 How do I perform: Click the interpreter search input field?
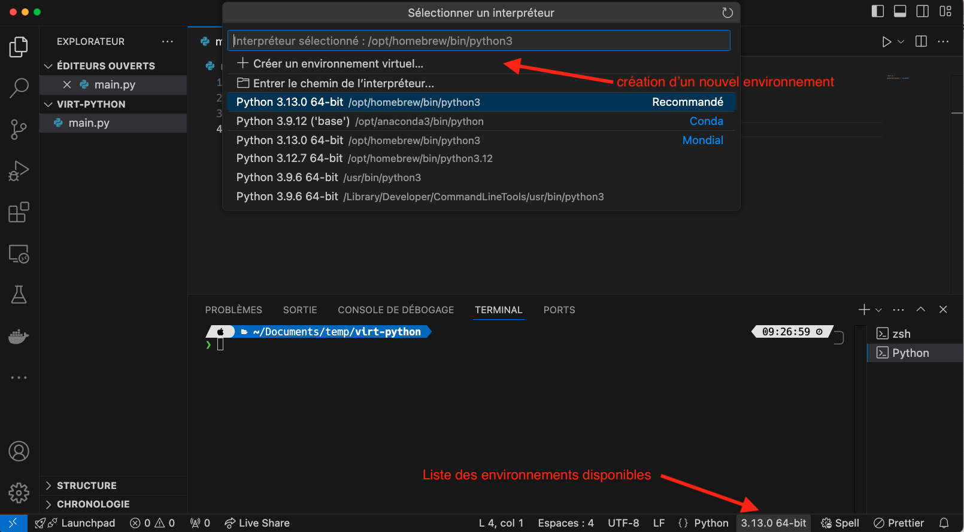[x=479, y=41]
